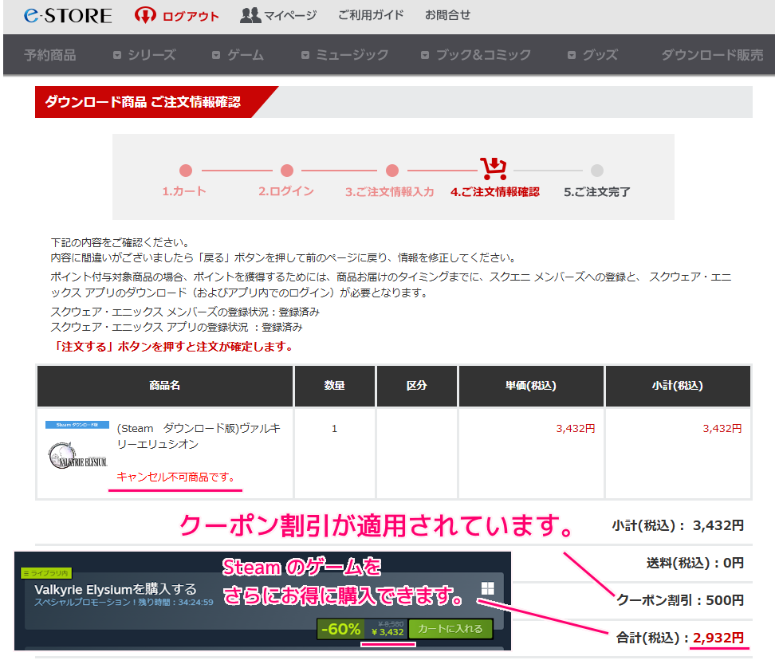
Task: Click the underlined 合計 total 2,932円
Action: point(717,638)
